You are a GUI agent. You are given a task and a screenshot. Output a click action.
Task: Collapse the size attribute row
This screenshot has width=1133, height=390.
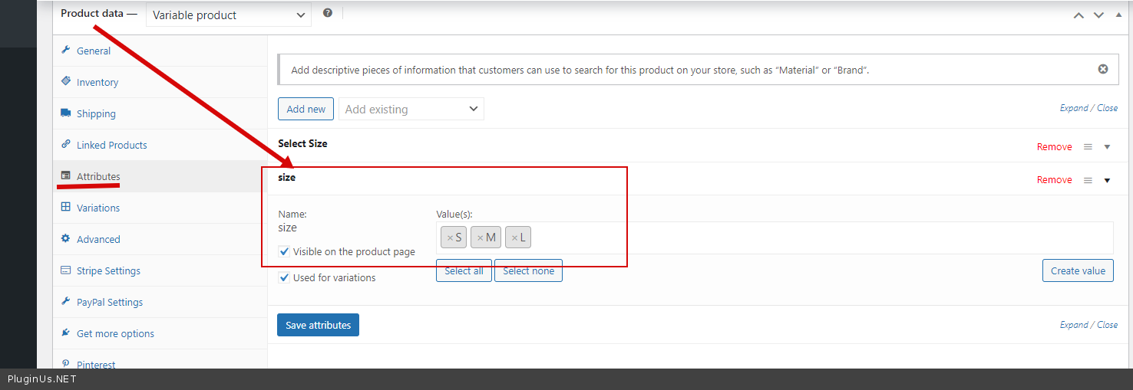1107,180
